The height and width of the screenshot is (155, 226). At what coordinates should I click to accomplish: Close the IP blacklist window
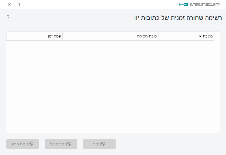coord(9,5)
